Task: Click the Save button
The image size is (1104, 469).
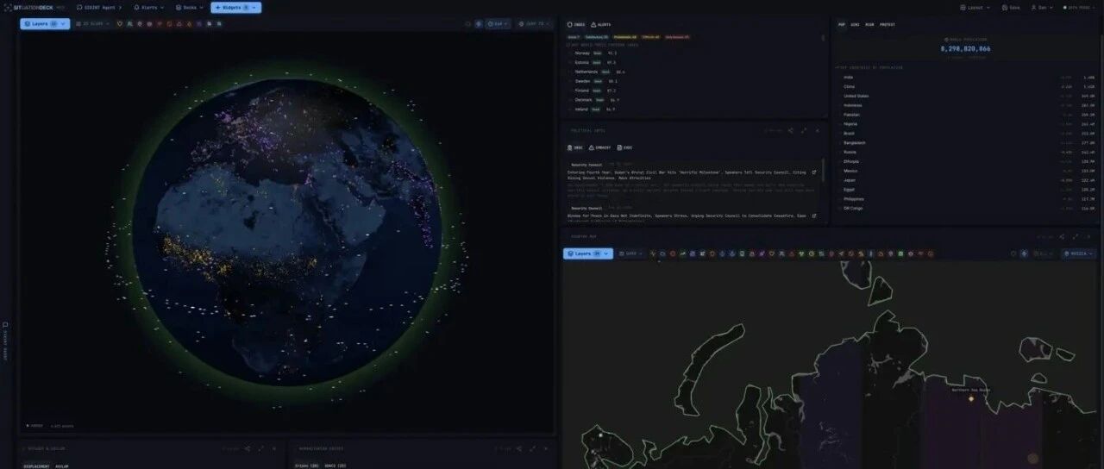Action: click(1010, 7)
